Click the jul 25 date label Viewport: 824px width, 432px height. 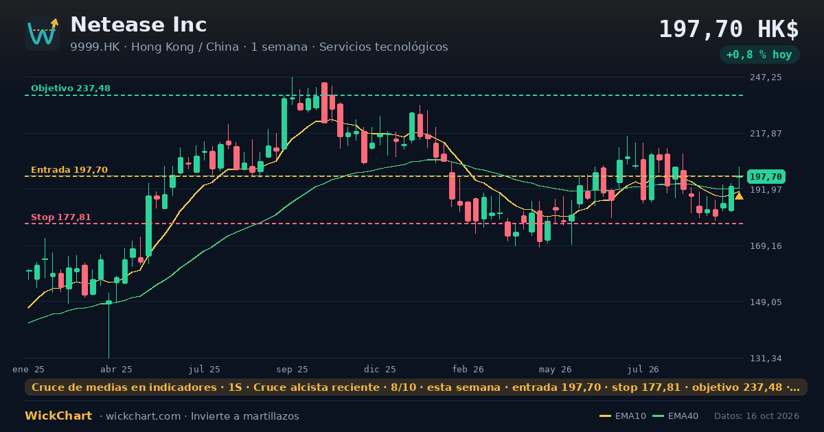pyautogui.click(x=205, y=369)
